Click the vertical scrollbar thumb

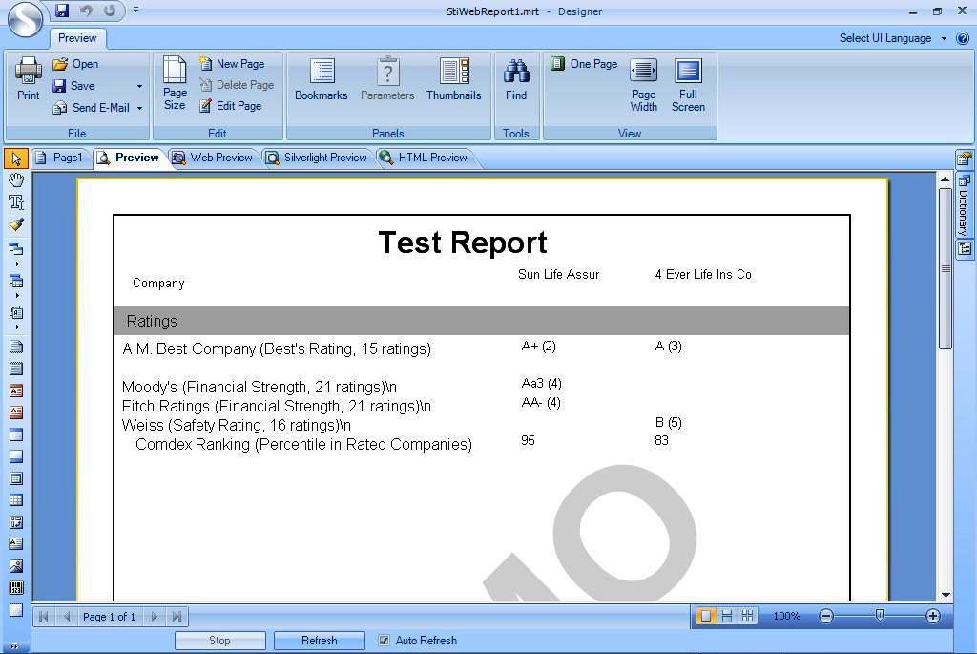click(946, 268)
